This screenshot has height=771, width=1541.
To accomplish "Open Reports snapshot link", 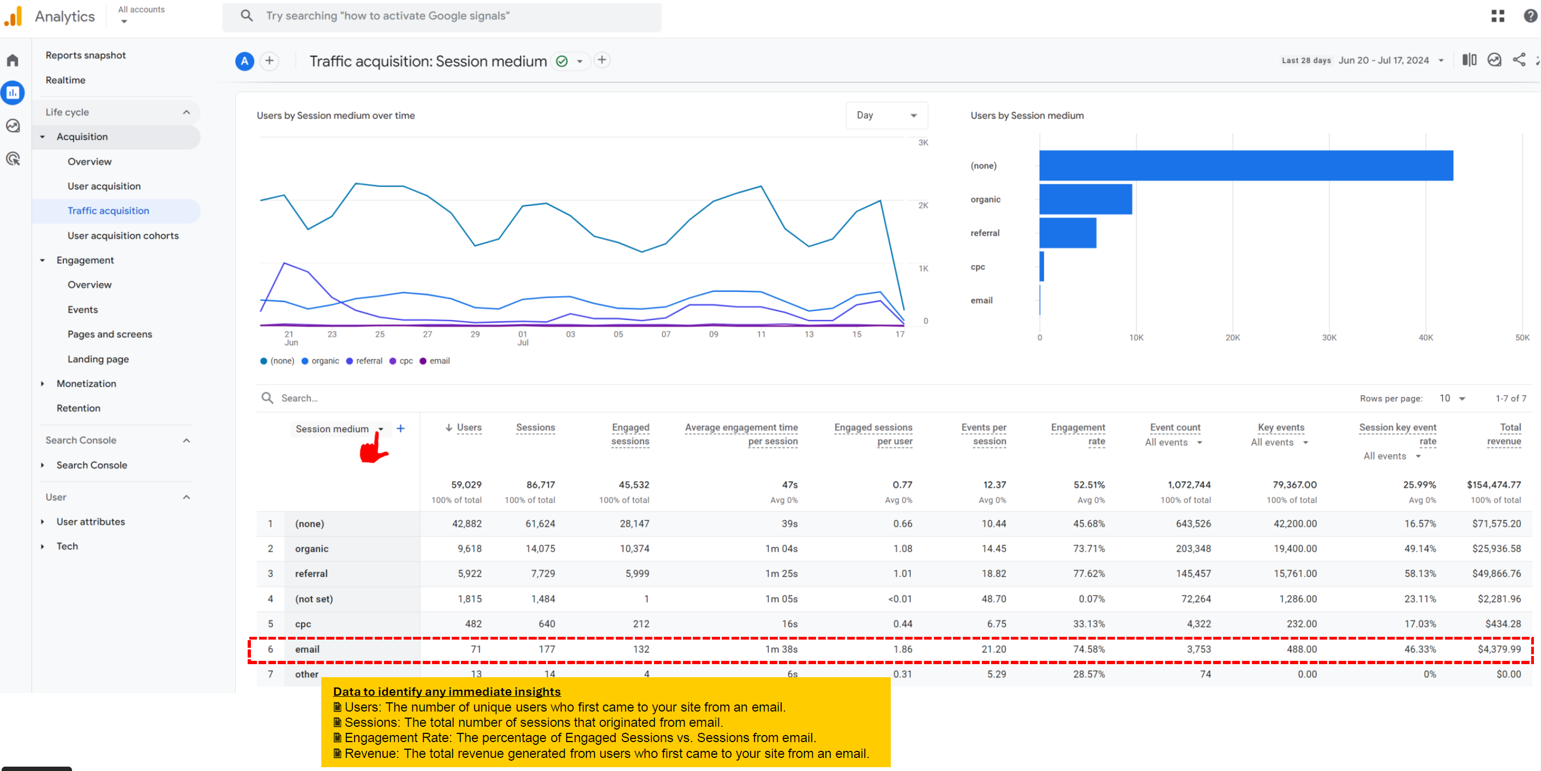I will pos(86,55).
